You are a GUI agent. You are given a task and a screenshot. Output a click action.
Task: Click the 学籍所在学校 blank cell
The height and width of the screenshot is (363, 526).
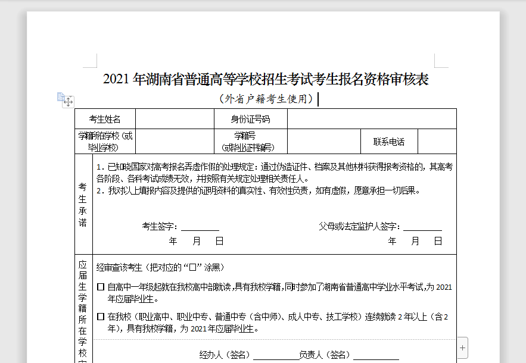pos(175,141)
